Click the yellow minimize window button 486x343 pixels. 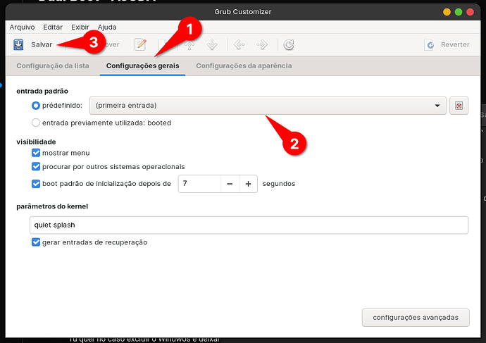(447, 12)
